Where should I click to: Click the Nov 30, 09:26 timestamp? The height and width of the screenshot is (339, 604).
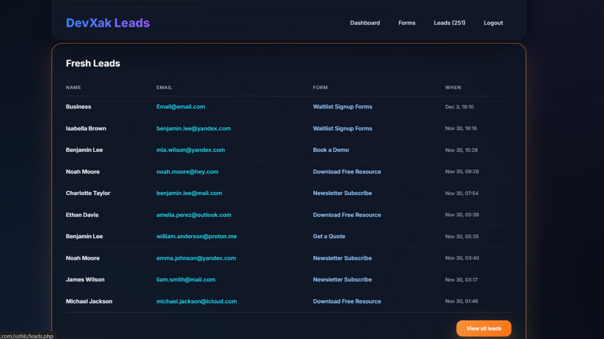point(462,172)
